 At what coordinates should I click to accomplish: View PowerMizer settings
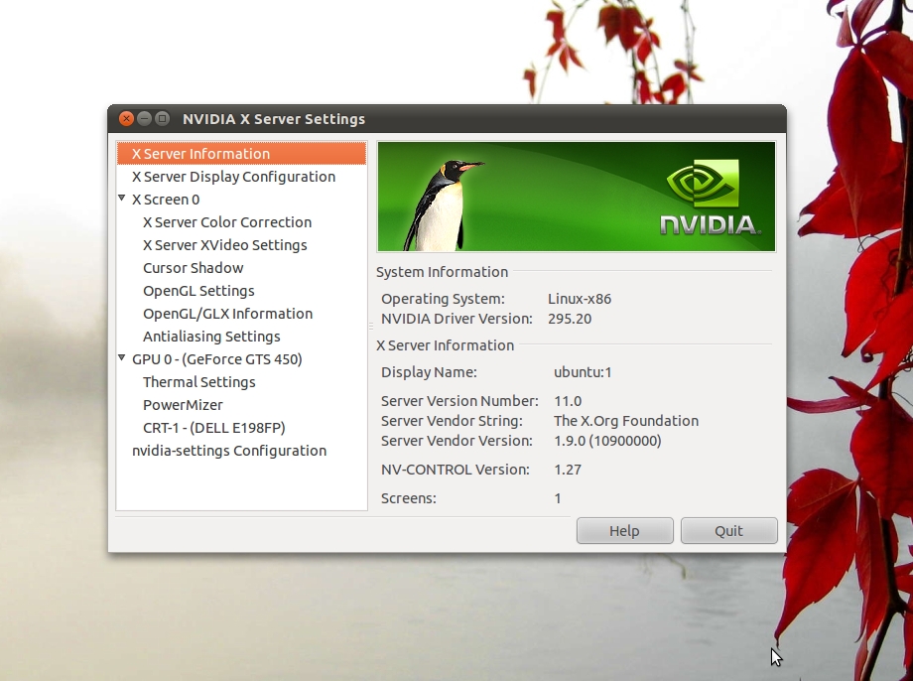point(183,404)
